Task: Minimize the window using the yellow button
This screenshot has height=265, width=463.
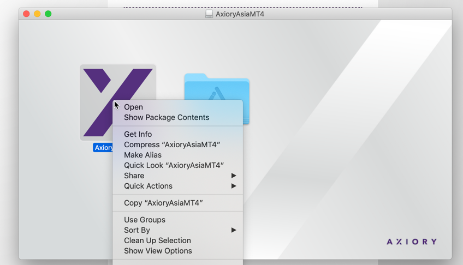Action: (x=37, y=14)
